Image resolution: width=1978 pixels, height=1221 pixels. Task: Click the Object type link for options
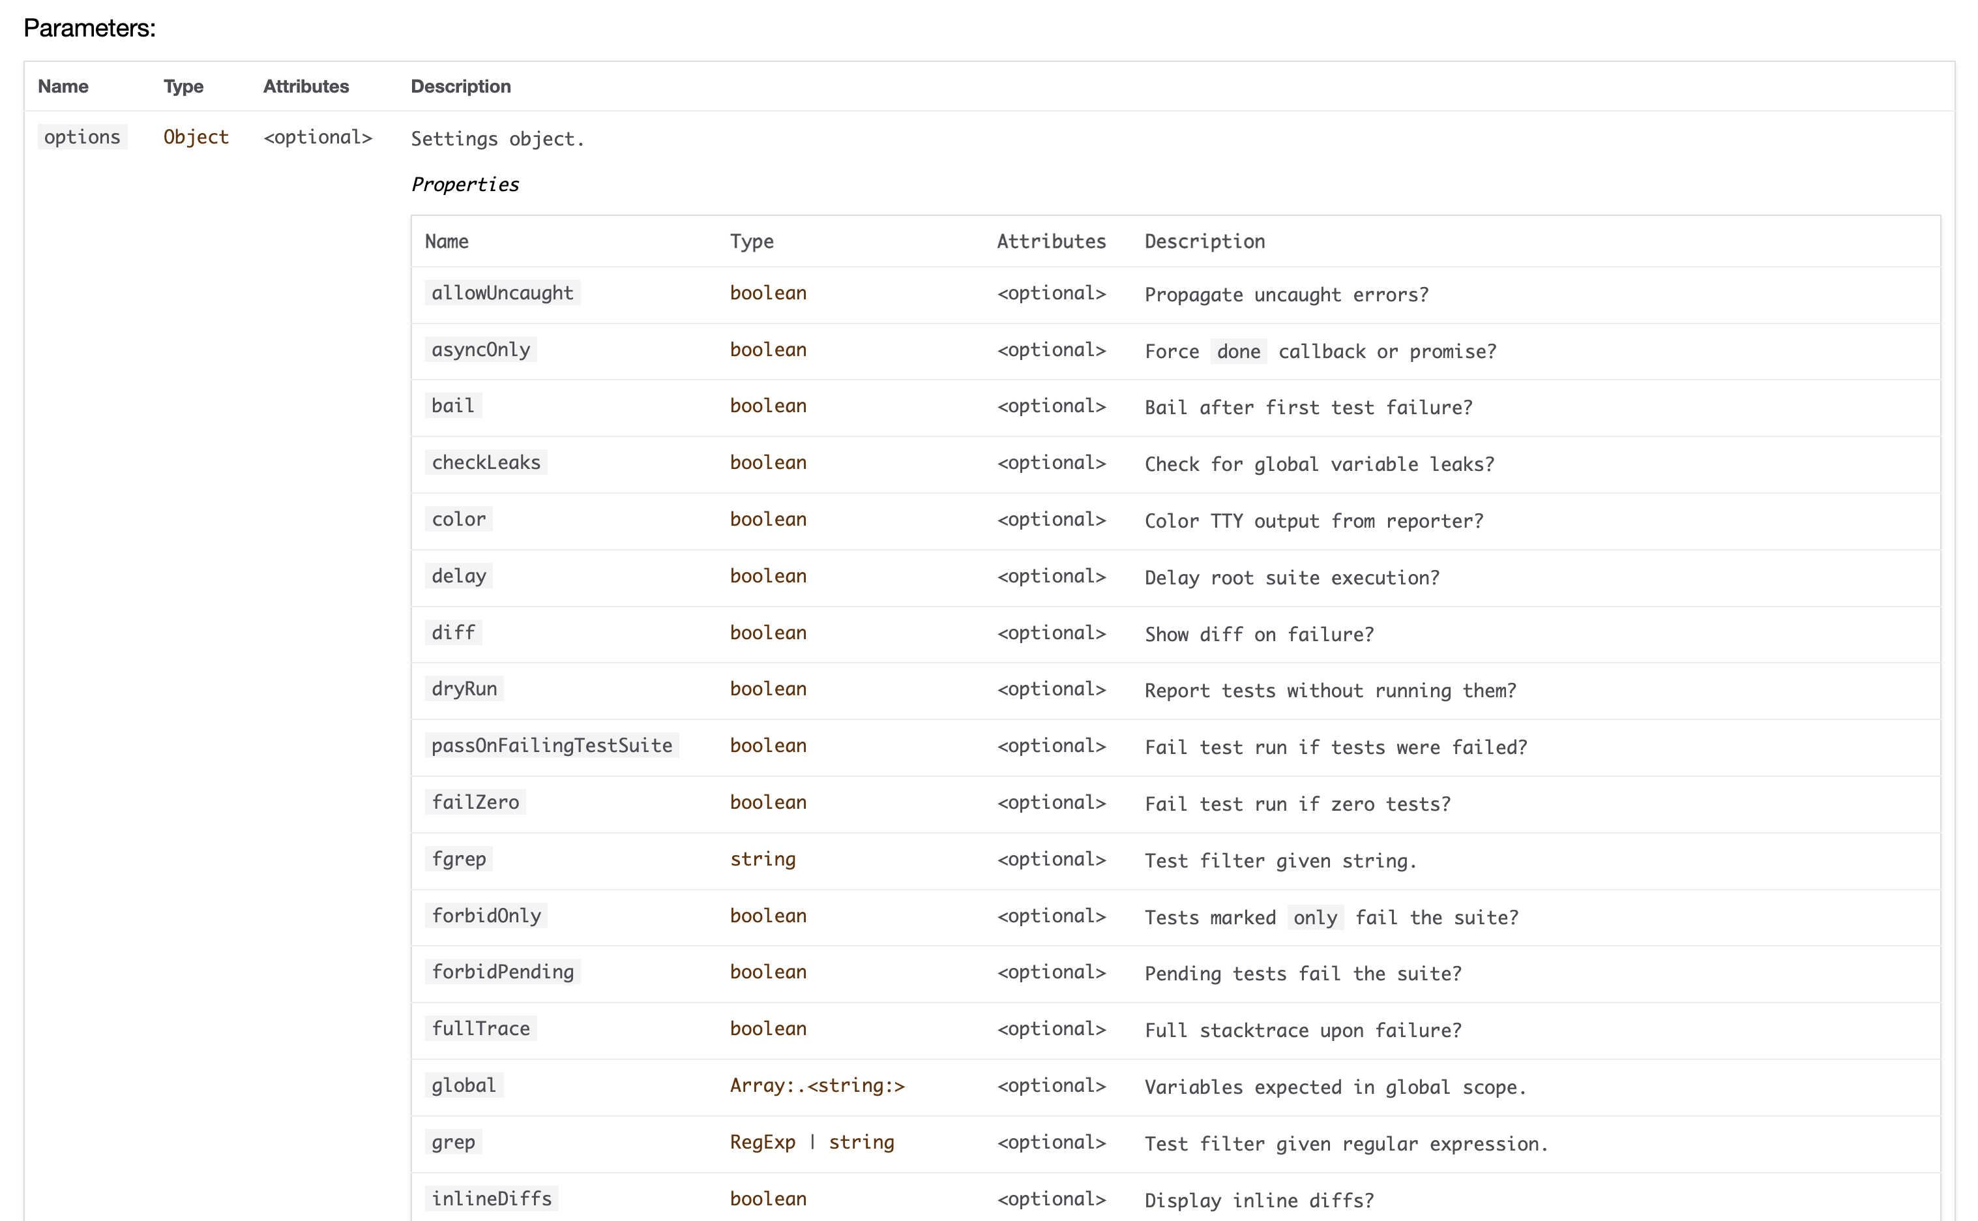[x=196, y=137]
